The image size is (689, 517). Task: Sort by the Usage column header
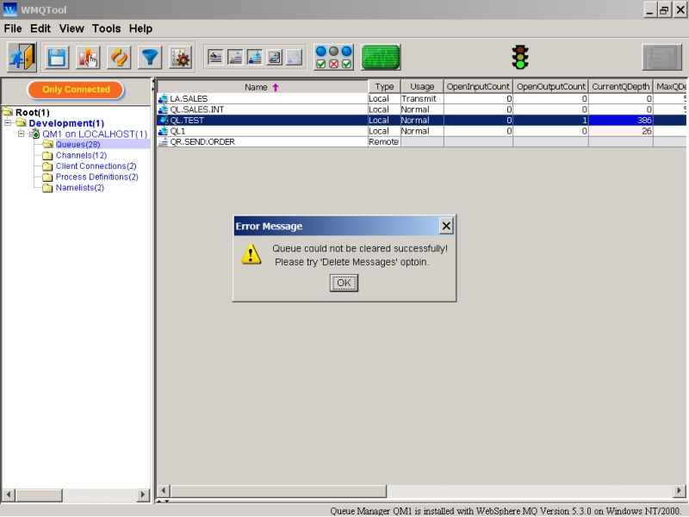(422, 87)
